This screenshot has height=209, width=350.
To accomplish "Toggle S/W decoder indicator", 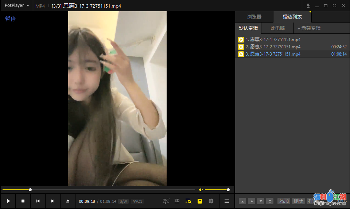I will click(x=124, y=201).
